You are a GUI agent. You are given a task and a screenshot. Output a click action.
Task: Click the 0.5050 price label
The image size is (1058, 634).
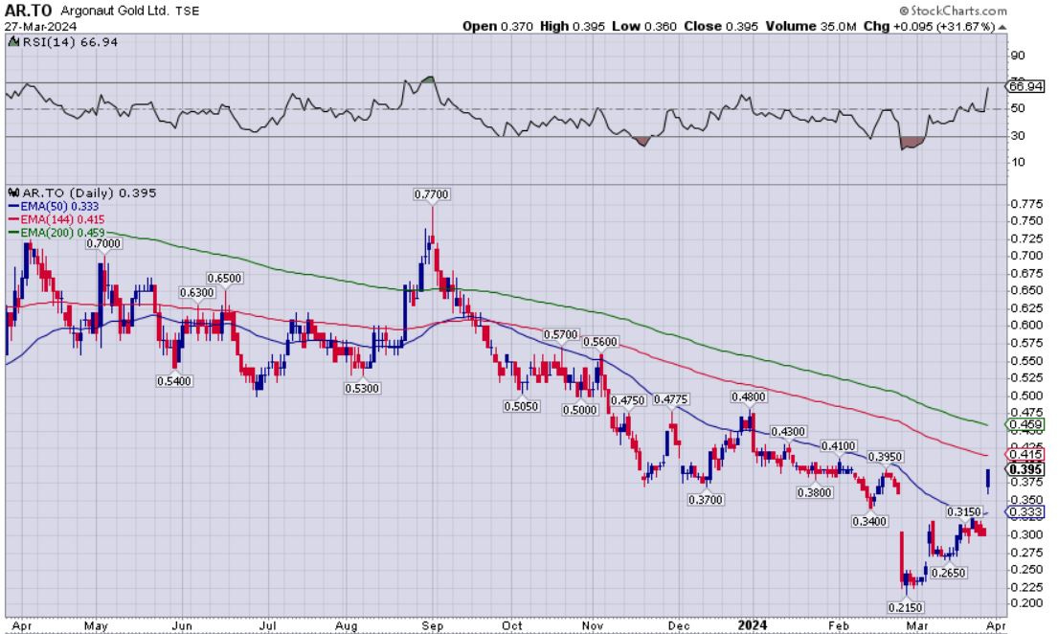point(521,406)
